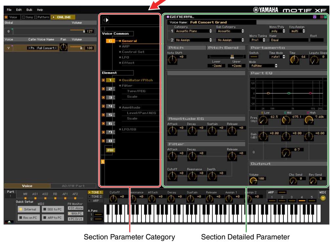Viewport: 330px width, 242px height.
Task: Adjust the Note Shift knob
Action: tap(172, 60)
